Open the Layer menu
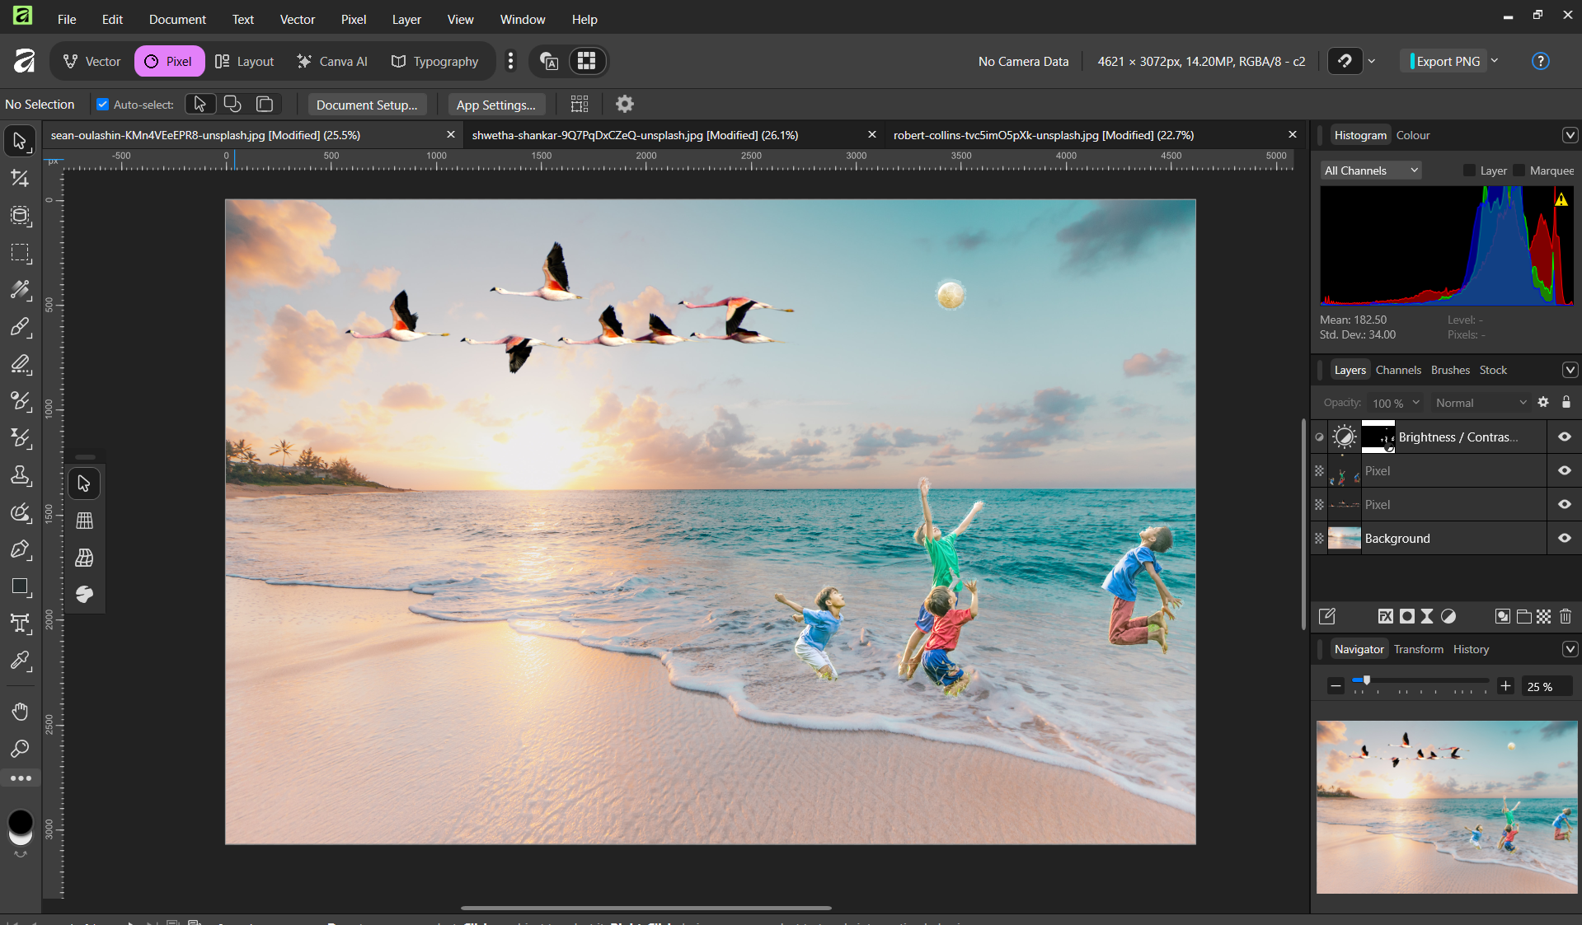 pos(406,19)
